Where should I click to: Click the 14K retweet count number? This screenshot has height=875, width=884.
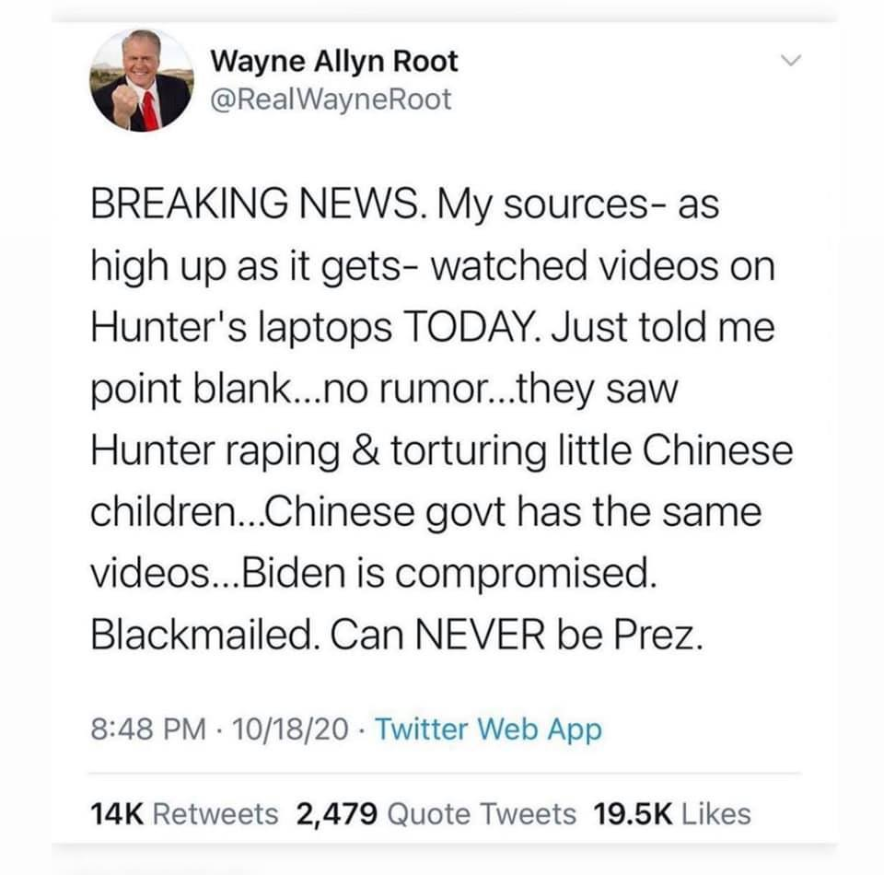pos(117,814)
